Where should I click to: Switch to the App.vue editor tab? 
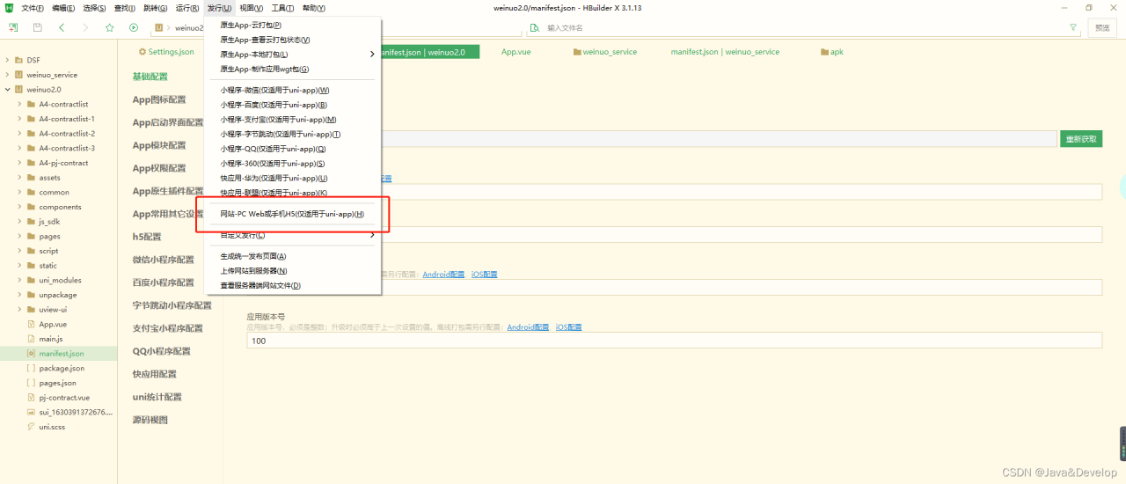(515, 52)
